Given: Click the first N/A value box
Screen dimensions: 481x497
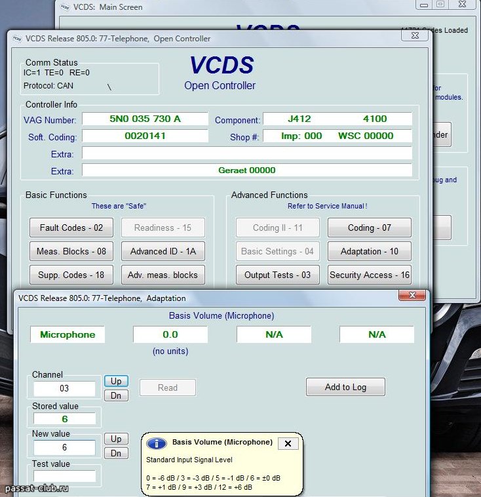Looking at the screenshot, I should pyautogui.click(x=274, y=334).
